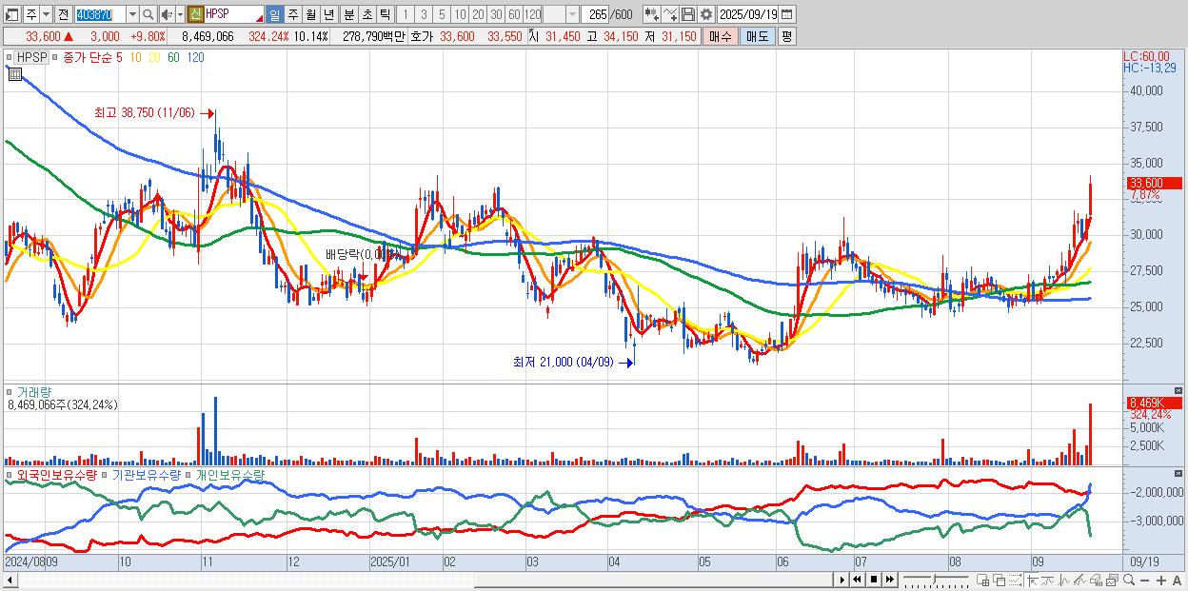This screenshot has width=1188, height=591.
Task: Click the 매도 sell button
Action: click(x=758, y=36)
